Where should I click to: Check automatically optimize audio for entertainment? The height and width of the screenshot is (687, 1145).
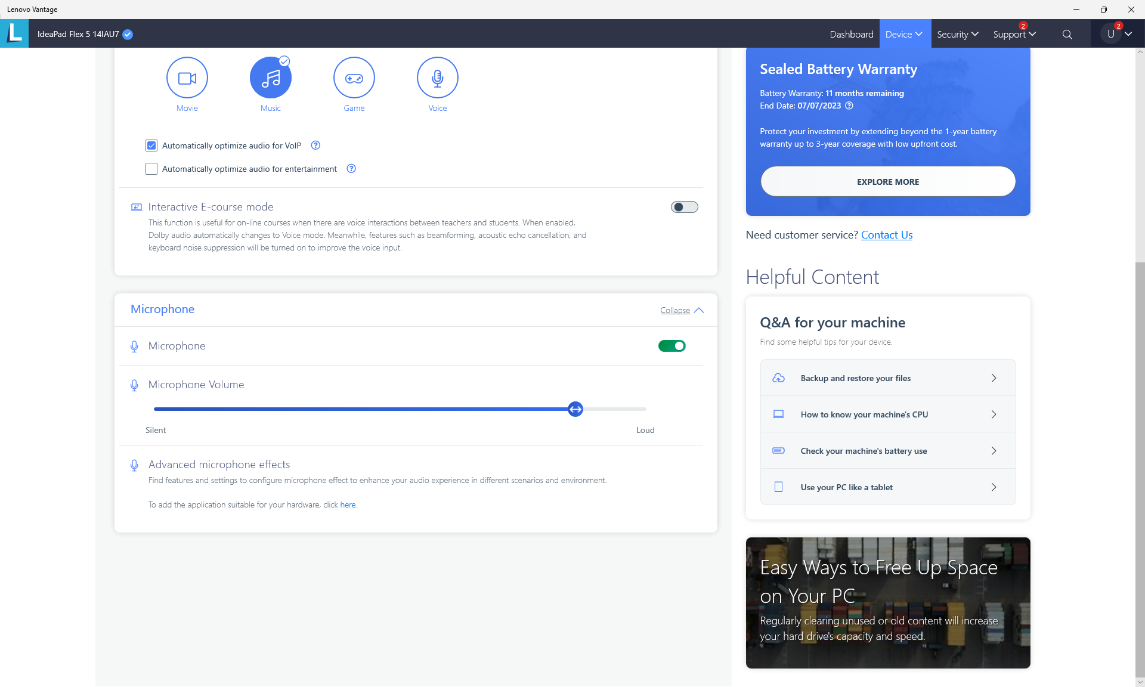[151, 169]
